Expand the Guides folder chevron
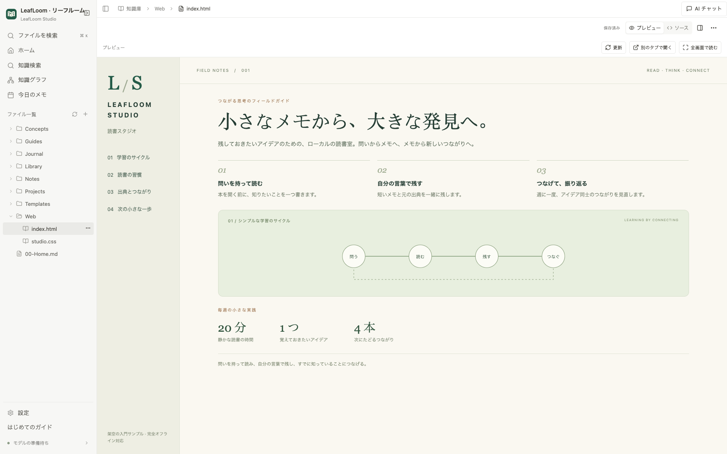Image resolution: width=727 pixels, height=454 pixels. pos(11,141)
